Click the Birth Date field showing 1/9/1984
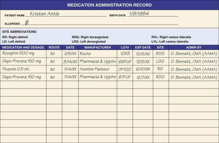The width and height of the screenshot is (219, 143). pyautogui.click(x=153, y=14)
